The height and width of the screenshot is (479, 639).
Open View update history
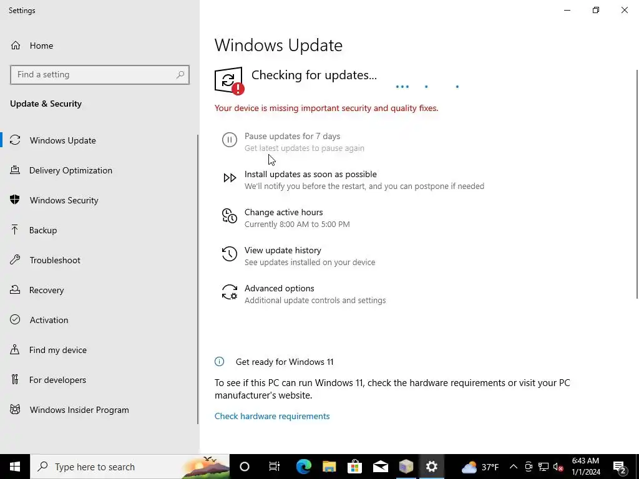pyautogui.click(x=283, y=250)
